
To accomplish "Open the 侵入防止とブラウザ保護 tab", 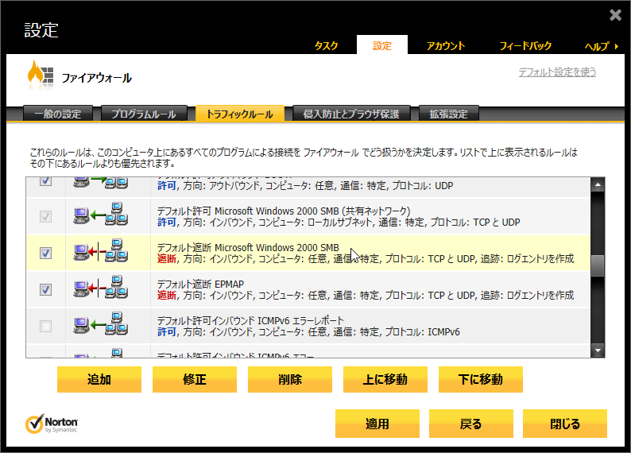I will [x=350, y=114].
